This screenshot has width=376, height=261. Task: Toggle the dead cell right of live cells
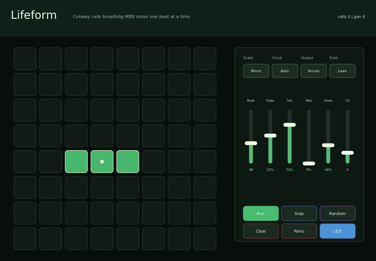click(153, 162)
